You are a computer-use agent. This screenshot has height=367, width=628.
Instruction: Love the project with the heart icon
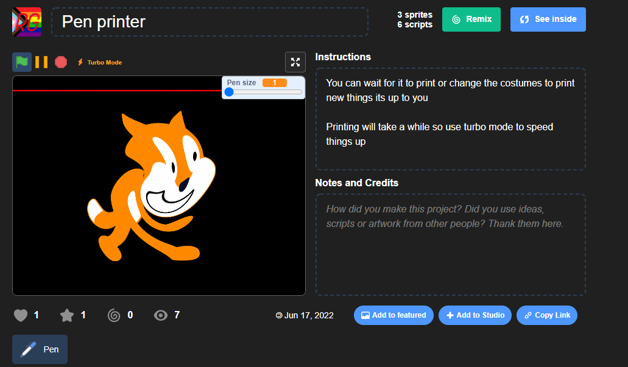coord(21,315)
